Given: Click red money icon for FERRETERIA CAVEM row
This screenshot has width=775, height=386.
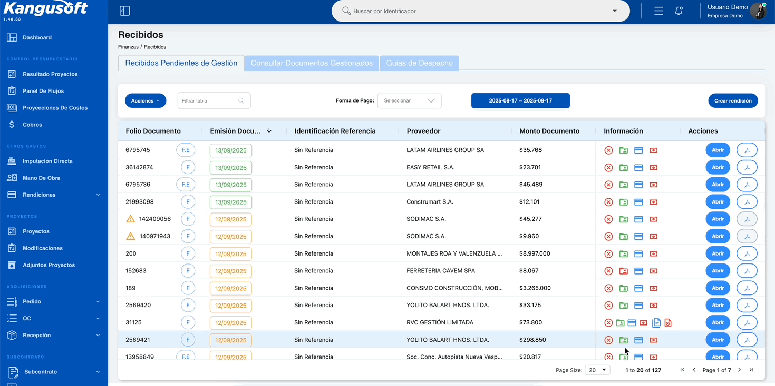Looking at the screenshot, I should click(653, 271).
